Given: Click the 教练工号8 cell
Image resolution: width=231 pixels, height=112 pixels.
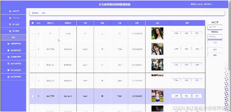Looking at the screenshot, I should coord(50,49).
